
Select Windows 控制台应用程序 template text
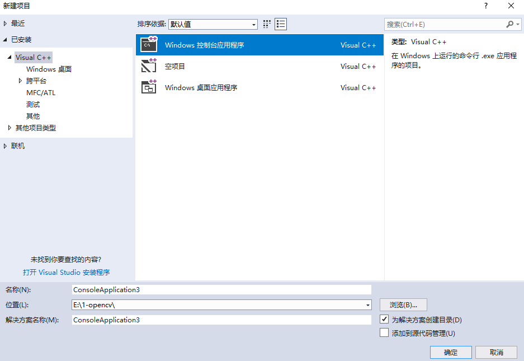coord(205,45)
